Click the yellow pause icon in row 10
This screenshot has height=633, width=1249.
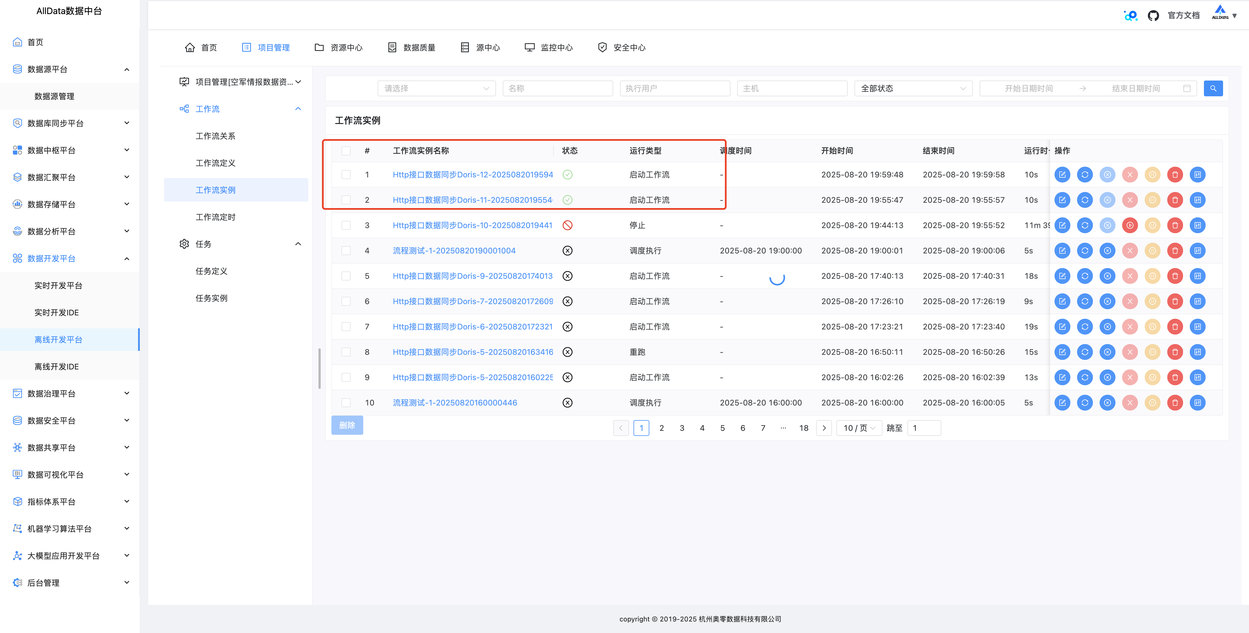1152,402
